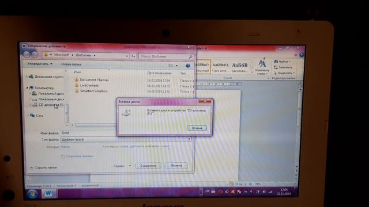369x207 pixels.
Task: Sort by the Имя column header
Action: (77, 72)
